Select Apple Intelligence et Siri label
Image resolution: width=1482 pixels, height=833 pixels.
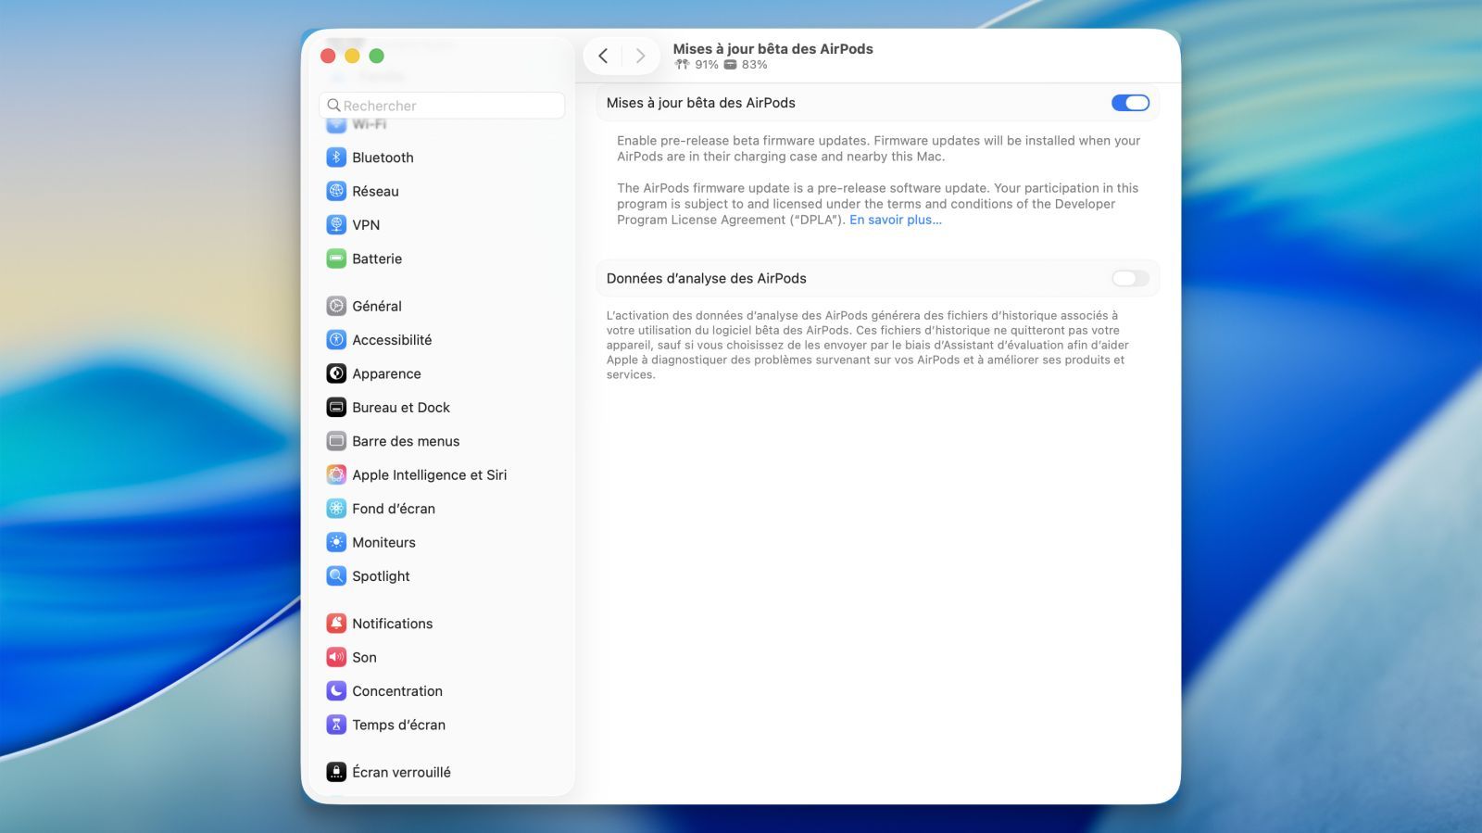(429, 474)
